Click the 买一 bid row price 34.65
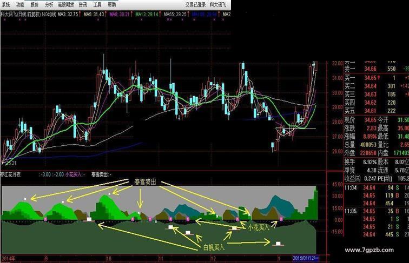This screenshot has height=263, width=409. pyautogui.click(x=371, y=78)
